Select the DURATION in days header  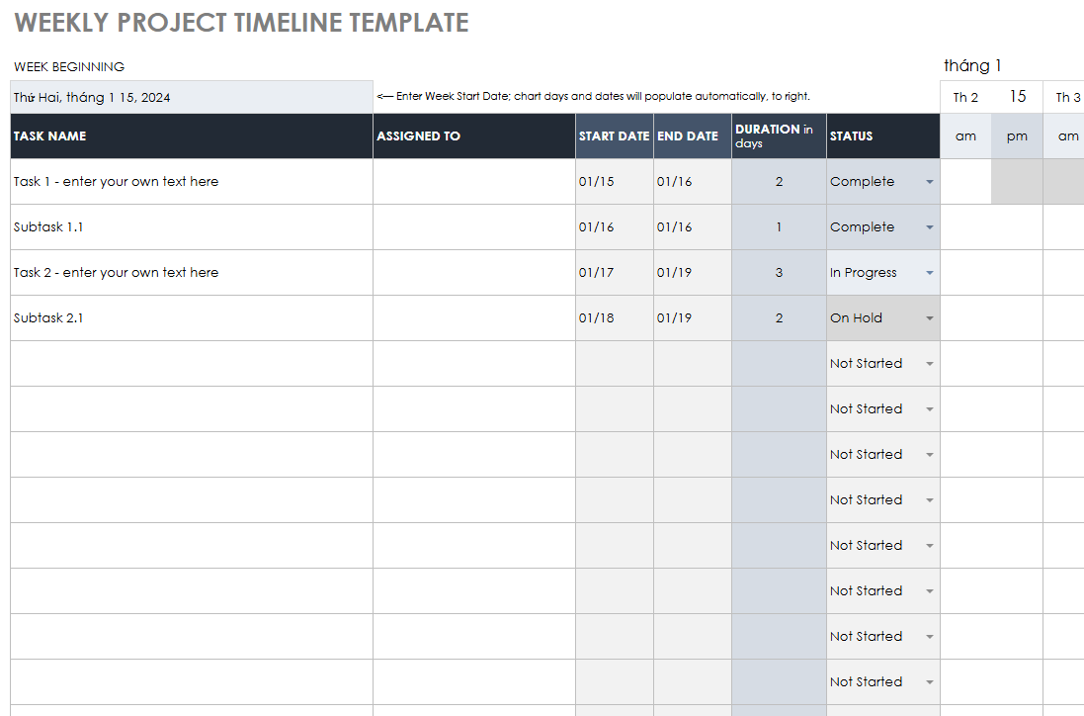[779, 136]
